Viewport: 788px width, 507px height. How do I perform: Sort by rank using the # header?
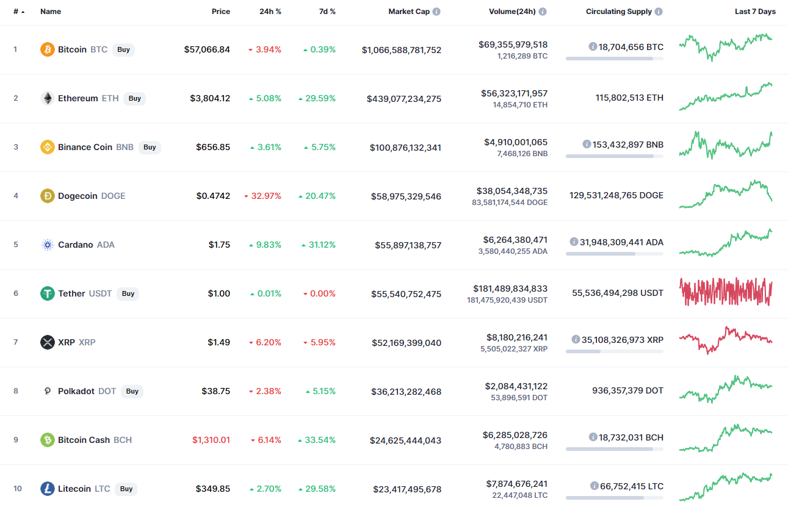20,12
